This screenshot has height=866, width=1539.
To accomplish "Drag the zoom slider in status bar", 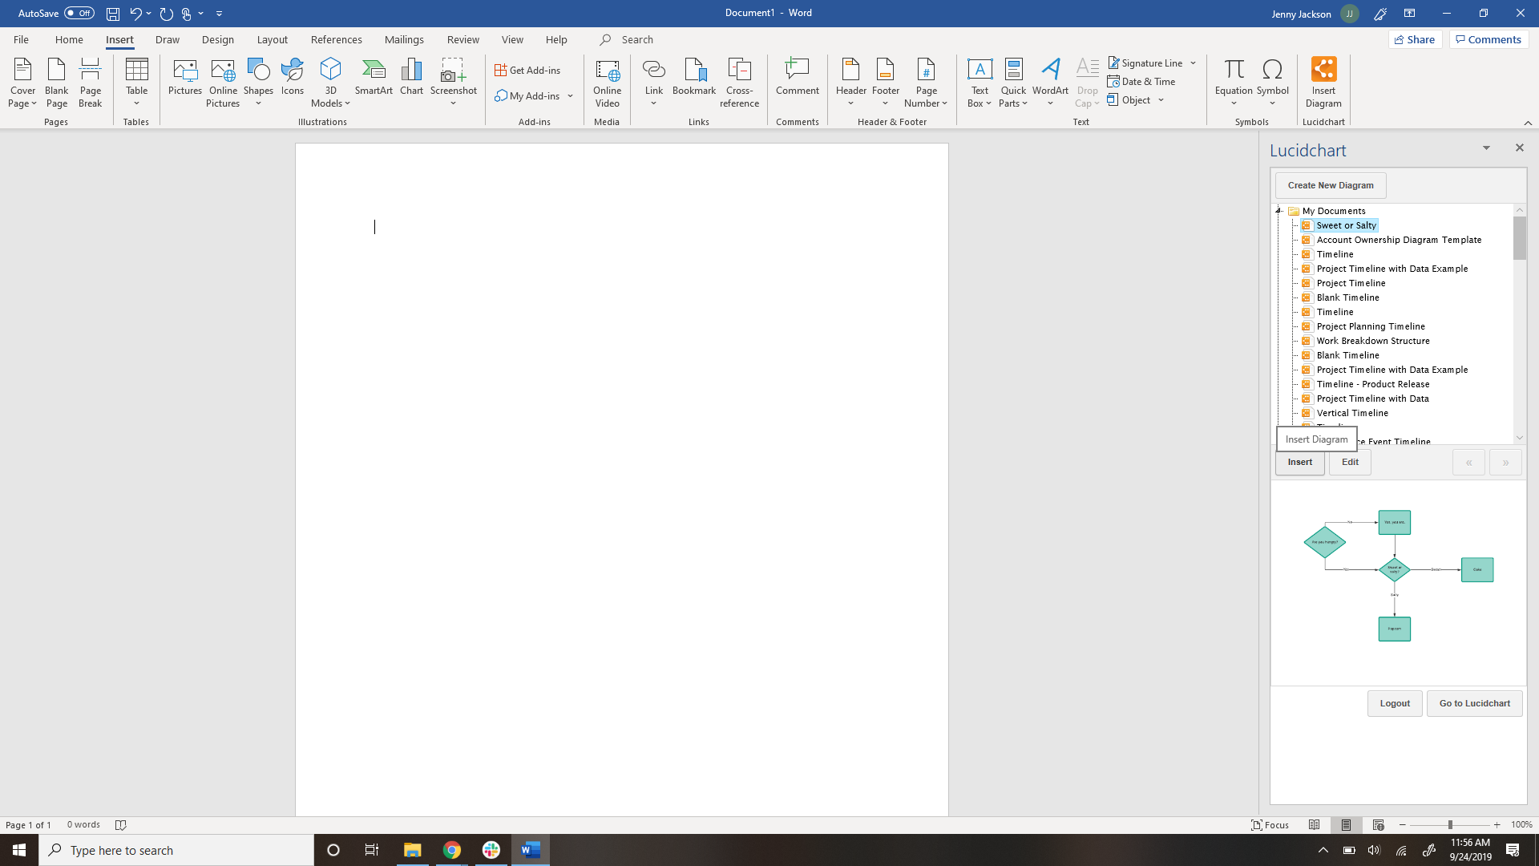I will (1449, 825).
